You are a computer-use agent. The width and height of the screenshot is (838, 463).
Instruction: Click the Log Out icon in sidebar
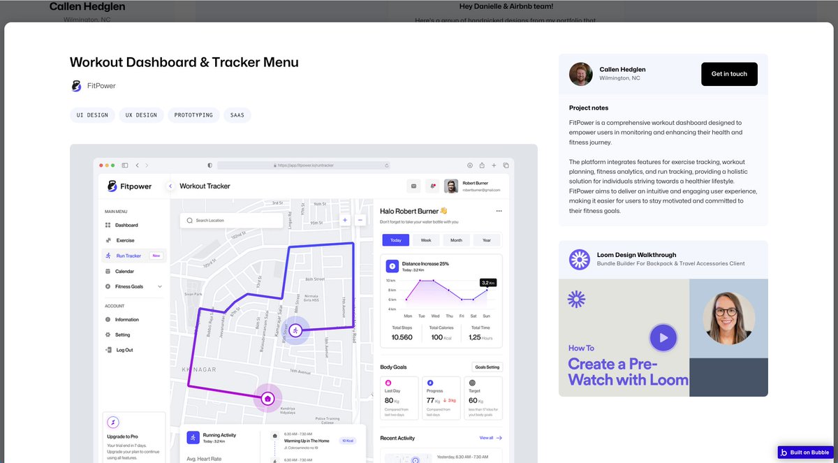108,350
